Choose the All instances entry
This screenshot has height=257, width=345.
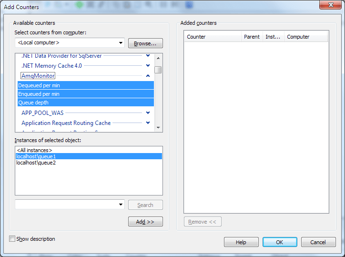(34, 150)
